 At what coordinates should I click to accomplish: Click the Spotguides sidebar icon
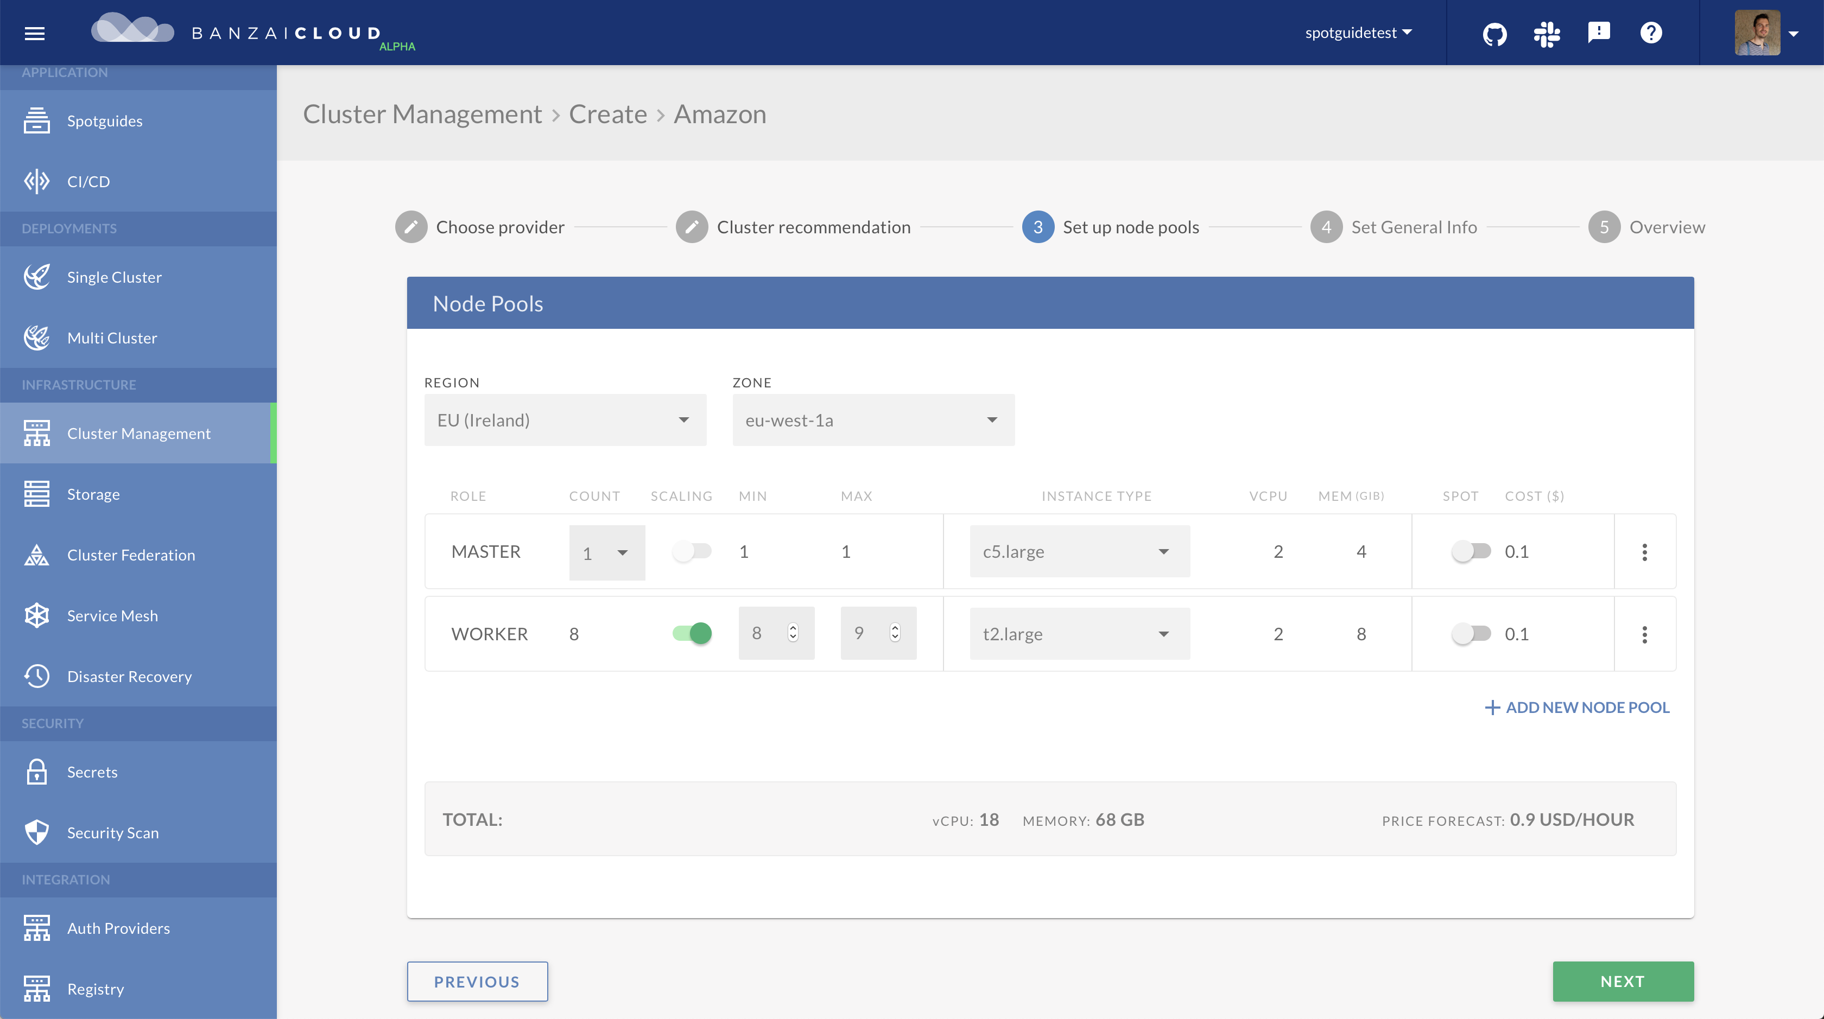37,120
